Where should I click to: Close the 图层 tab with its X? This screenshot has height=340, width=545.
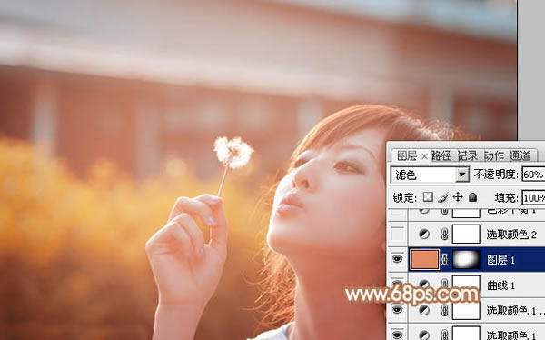(424, 156)
